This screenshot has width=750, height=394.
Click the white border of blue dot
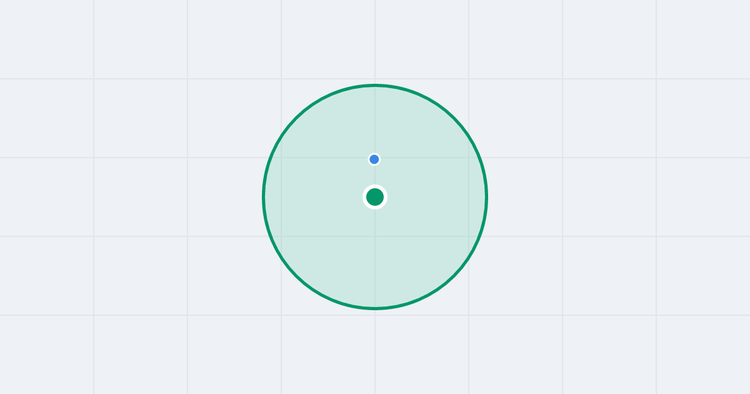click(374, 154)
